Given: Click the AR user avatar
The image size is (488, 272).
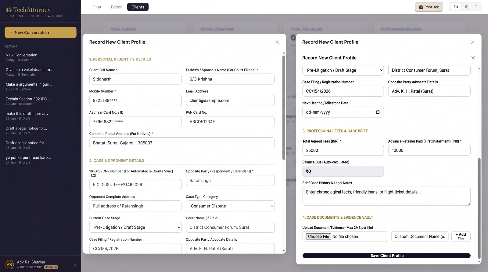Looking at the screenshot, I should pos(9,264).
